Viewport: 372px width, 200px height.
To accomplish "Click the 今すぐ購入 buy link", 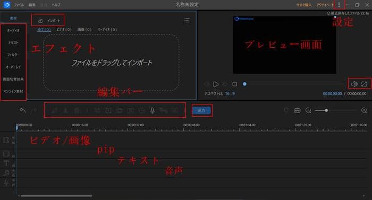I will click(x=303, y=5).
